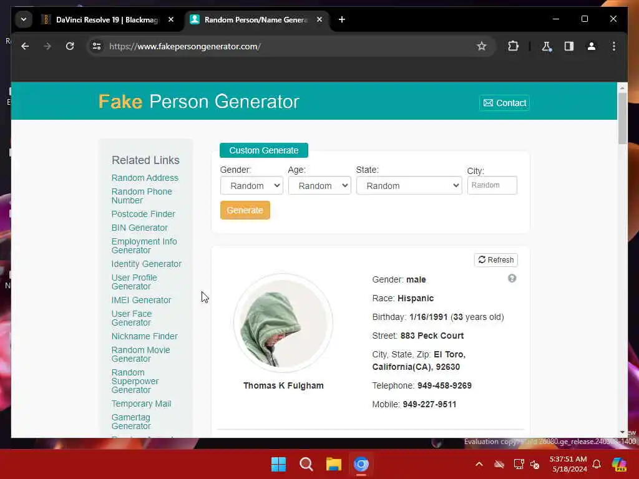The height and width of the screenshot is (479, 639).
Task: Open site information icon in address bar
Action: point(97,46)
